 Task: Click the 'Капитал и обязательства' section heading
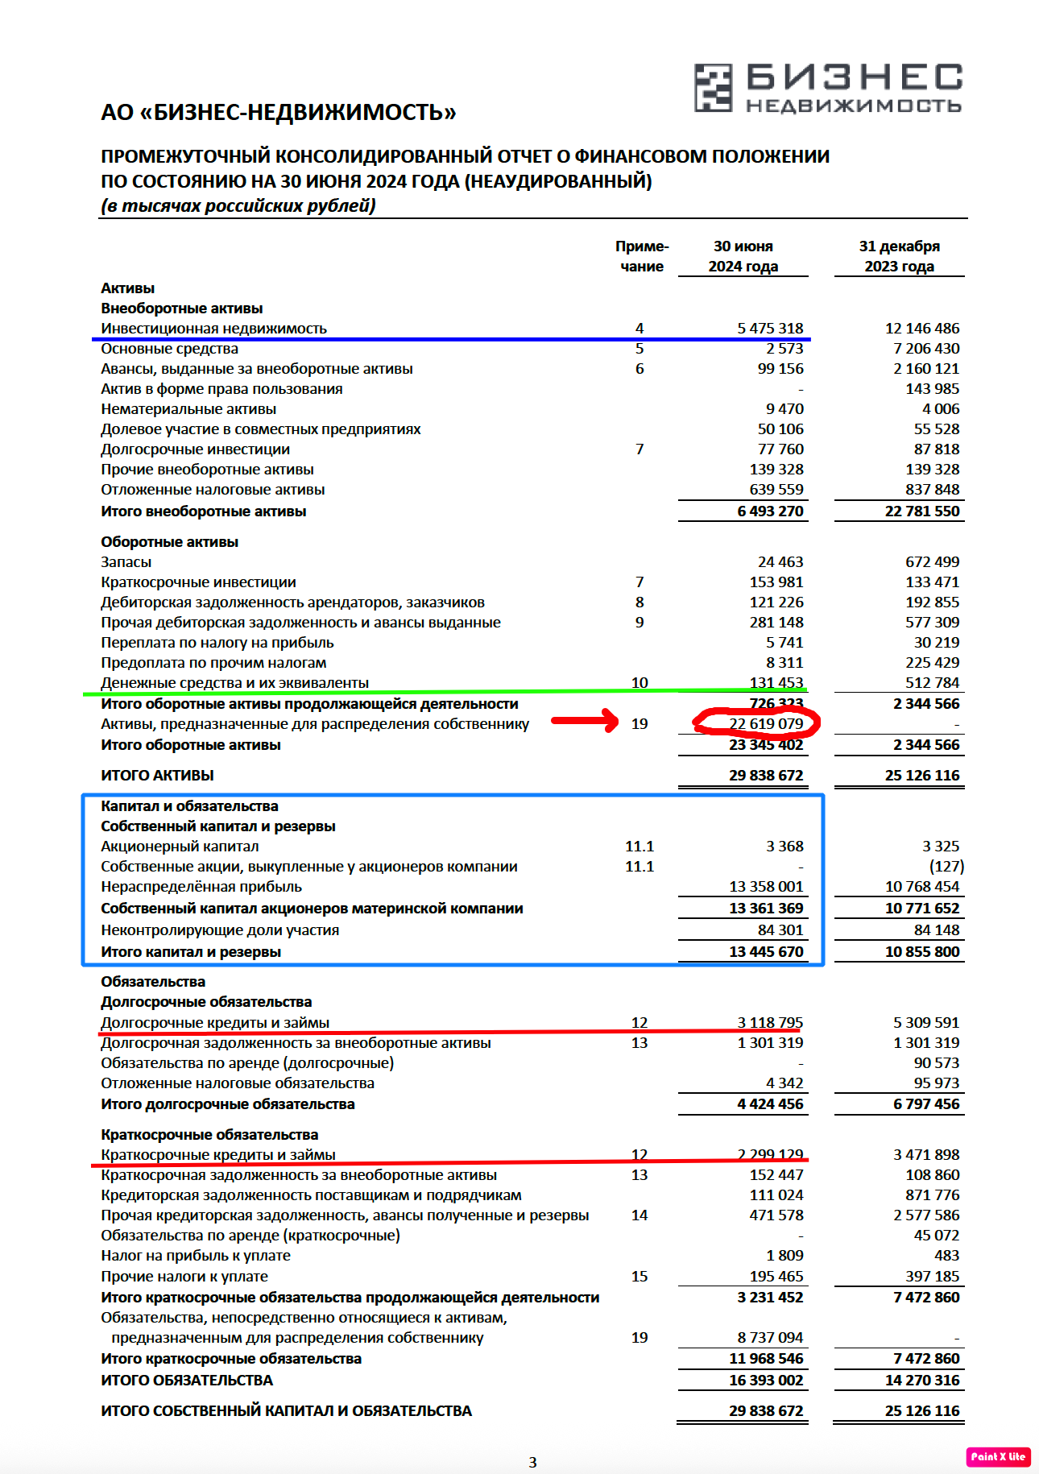tap(189, 806)
